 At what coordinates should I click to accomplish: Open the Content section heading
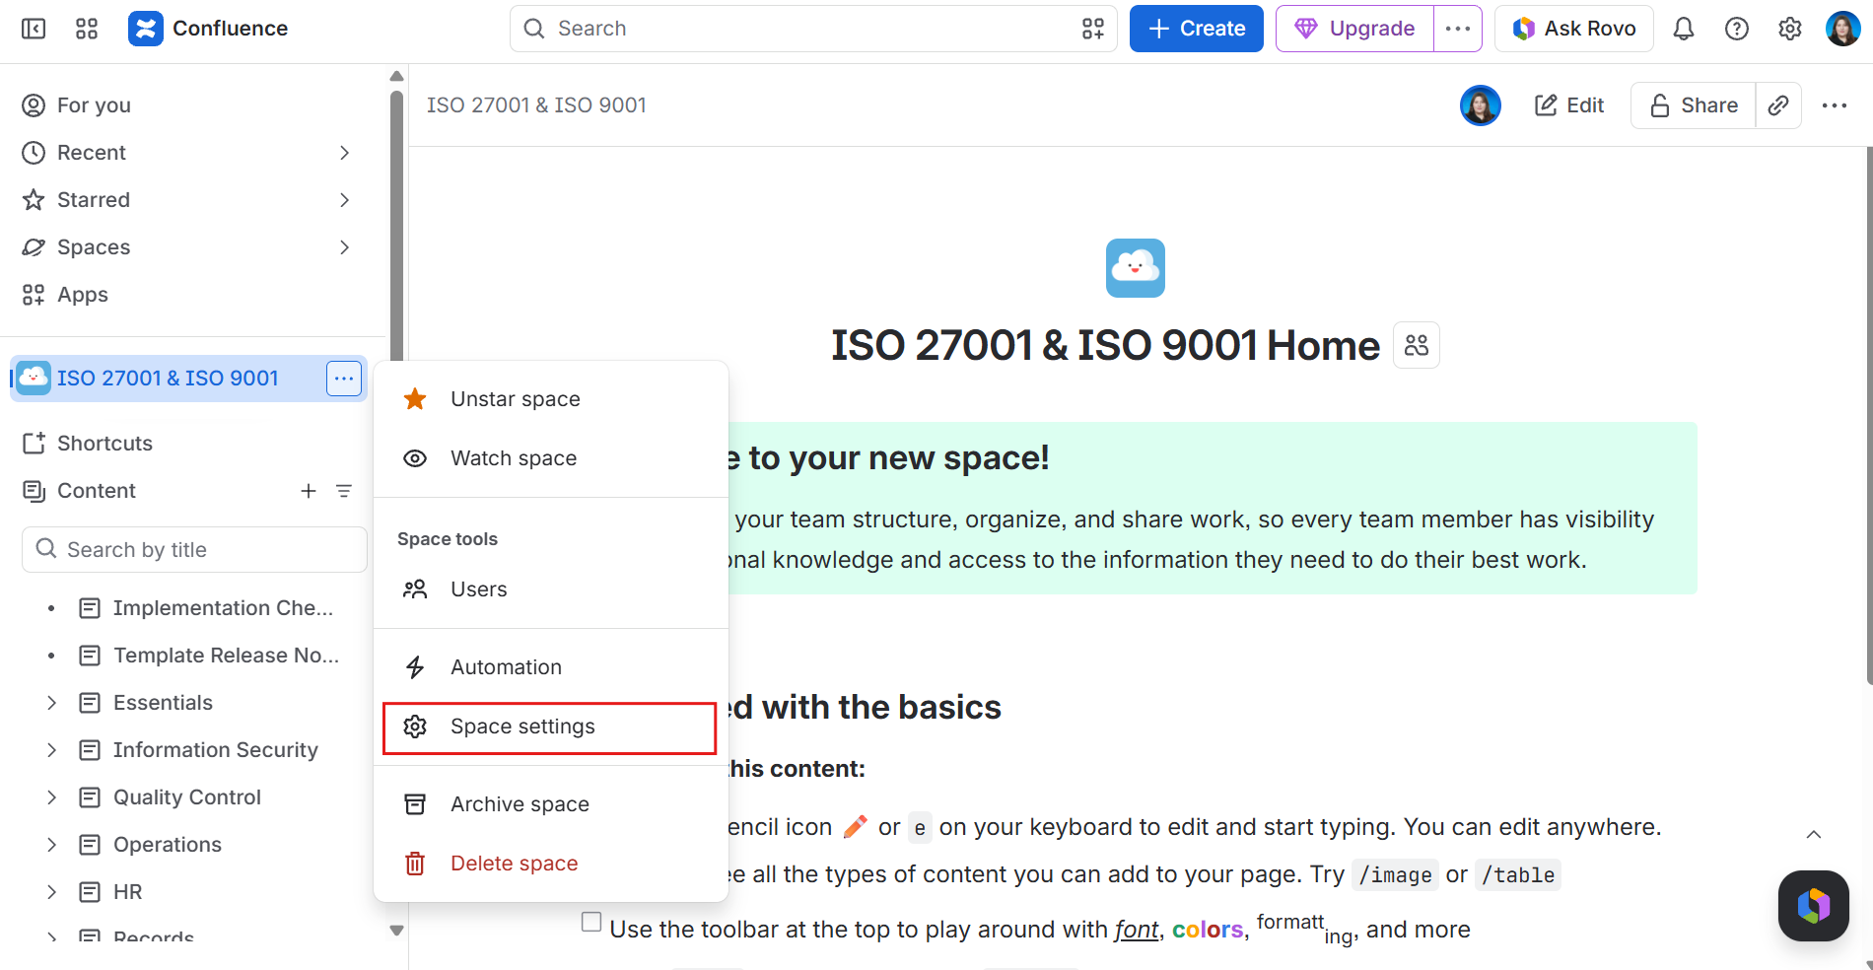[96, 491]
